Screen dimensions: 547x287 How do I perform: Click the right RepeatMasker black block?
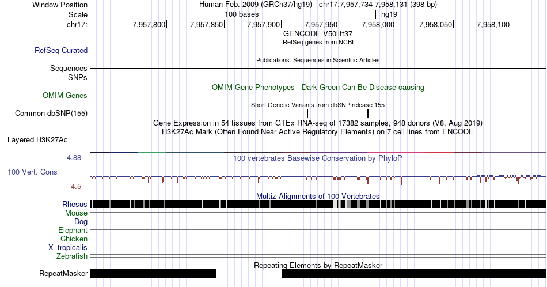[x=414, y=273]
